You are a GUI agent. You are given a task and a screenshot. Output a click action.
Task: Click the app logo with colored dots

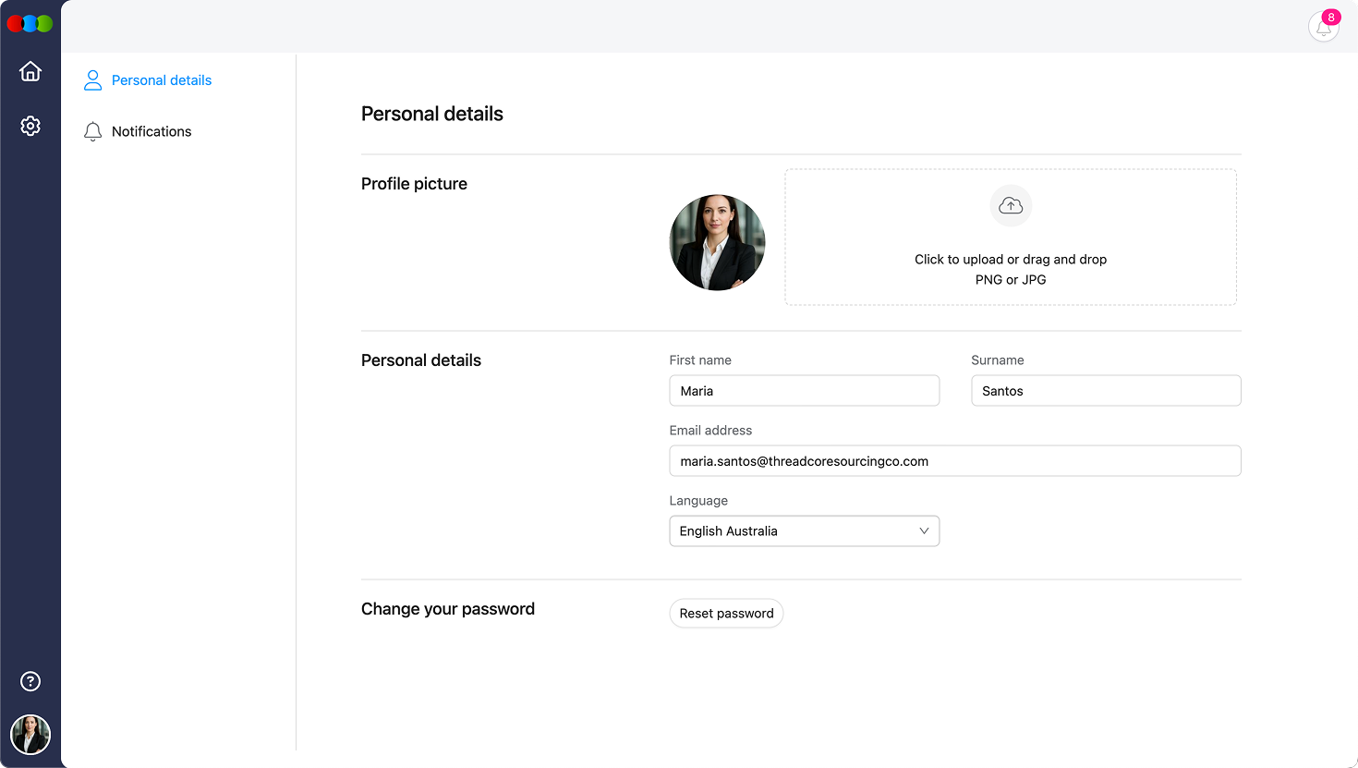[29, 23]
